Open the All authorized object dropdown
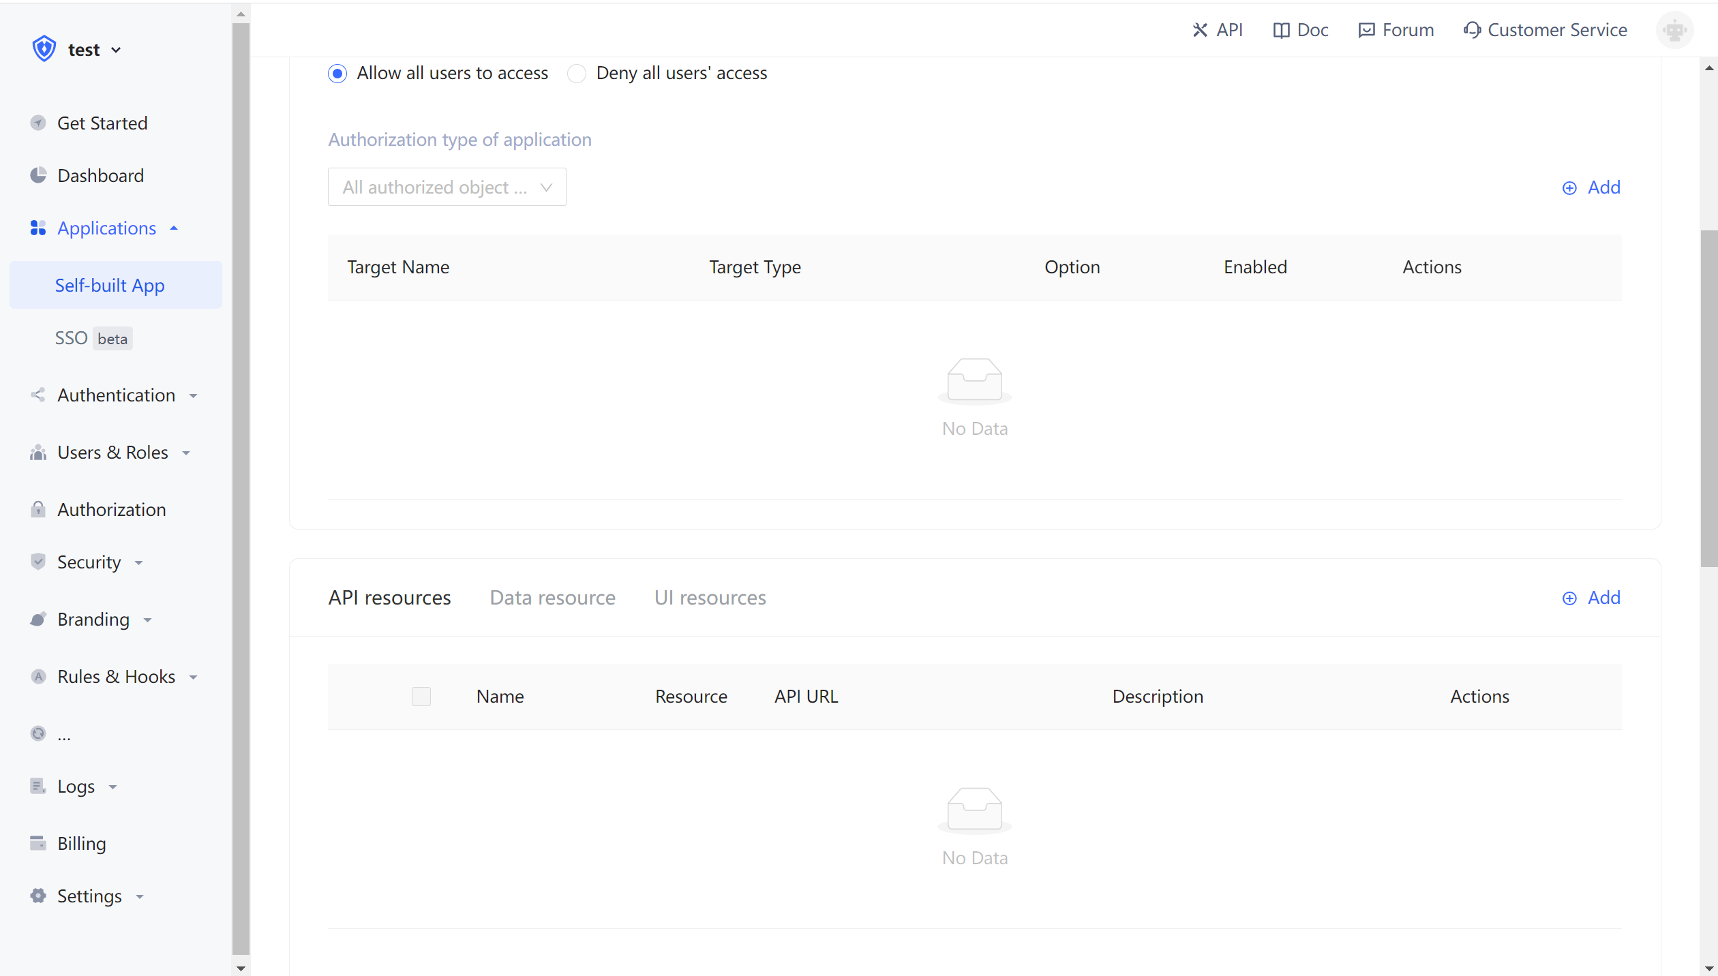This screenshot has height=976, width=1718. point(447,187)
